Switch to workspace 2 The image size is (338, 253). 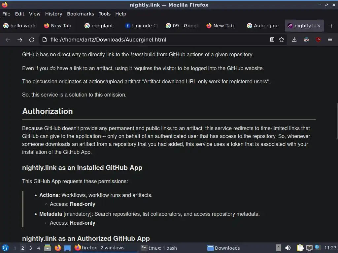click(x=22, y=248)
